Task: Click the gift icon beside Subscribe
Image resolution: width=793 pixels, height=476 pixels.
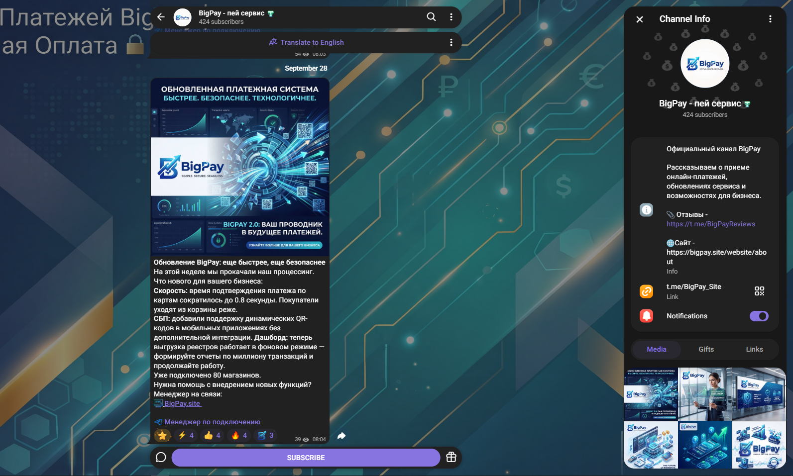Action: click(451, 457)
